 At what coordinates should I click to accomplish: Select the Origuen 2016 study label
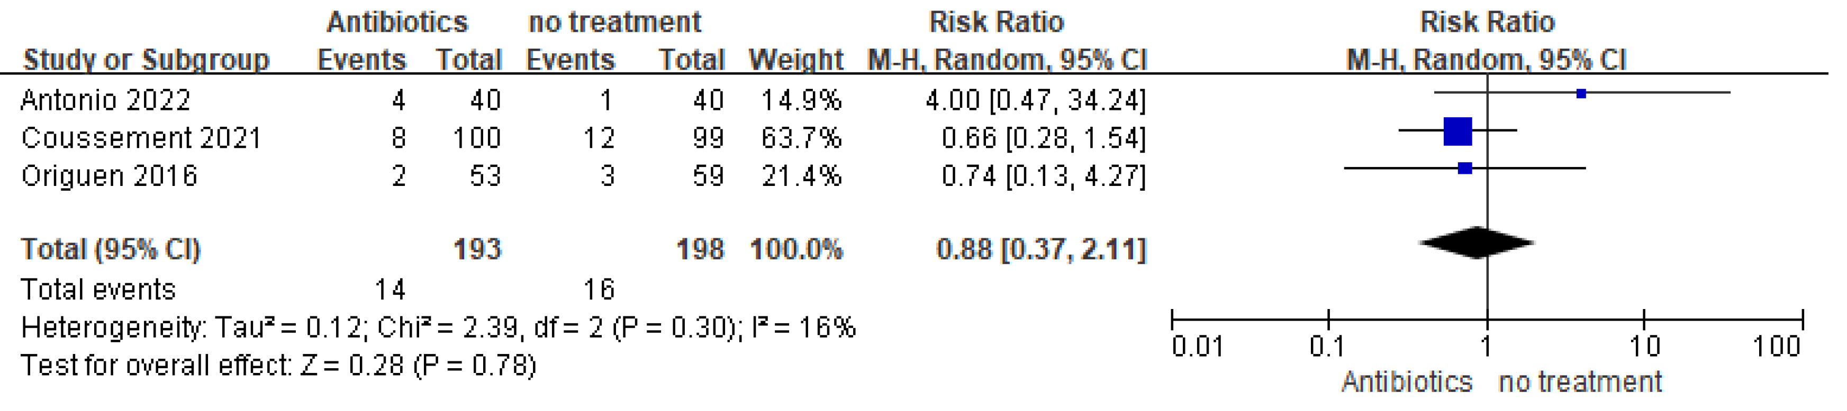pyautogui.click(x=109, y=176)
